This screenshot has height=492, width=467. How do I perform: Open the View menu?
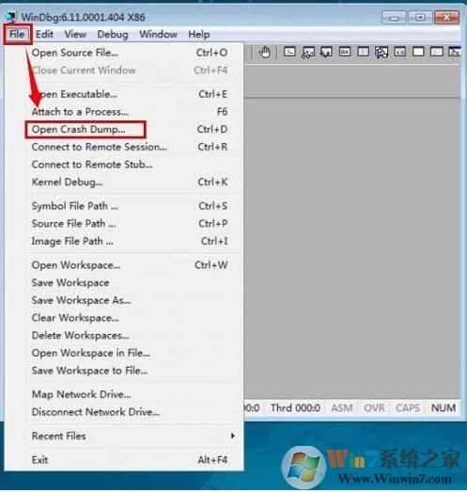coord(75,34)
